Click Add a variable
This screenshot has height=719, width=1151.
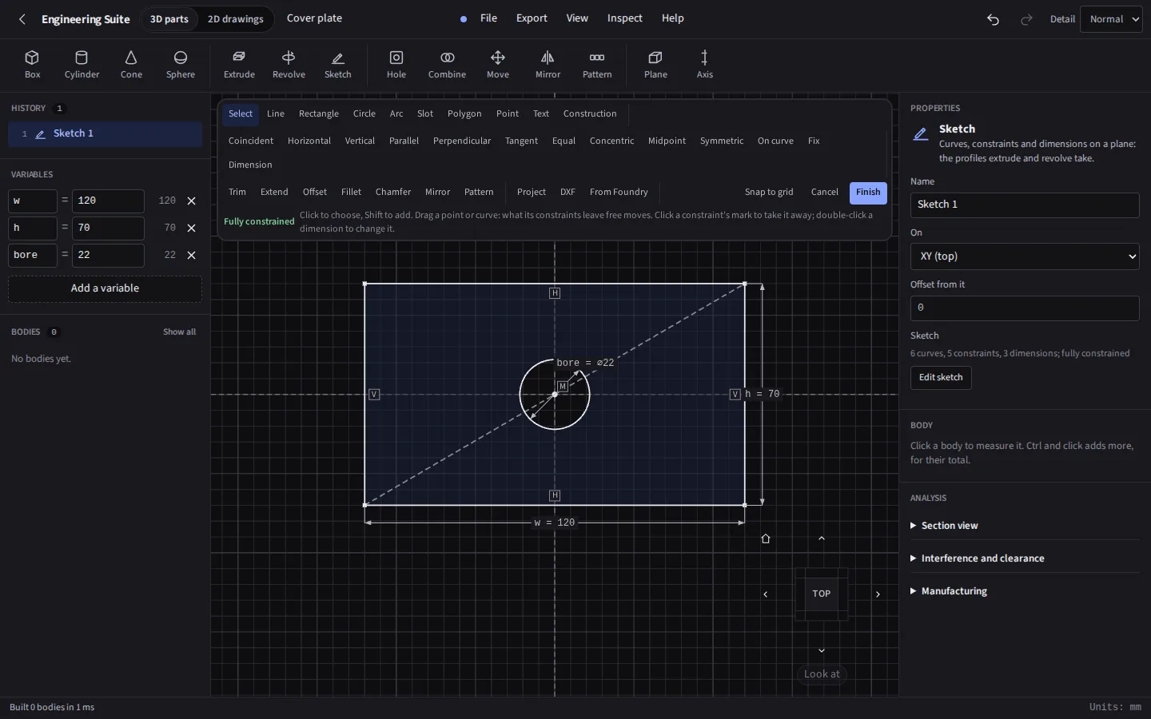pos(105,288)
